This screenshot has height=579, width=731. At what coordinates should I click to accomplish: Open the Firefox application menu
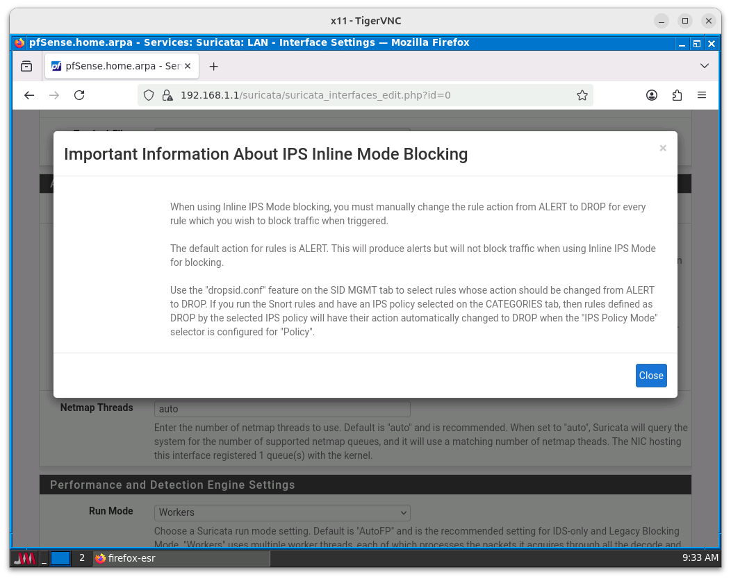702,96
